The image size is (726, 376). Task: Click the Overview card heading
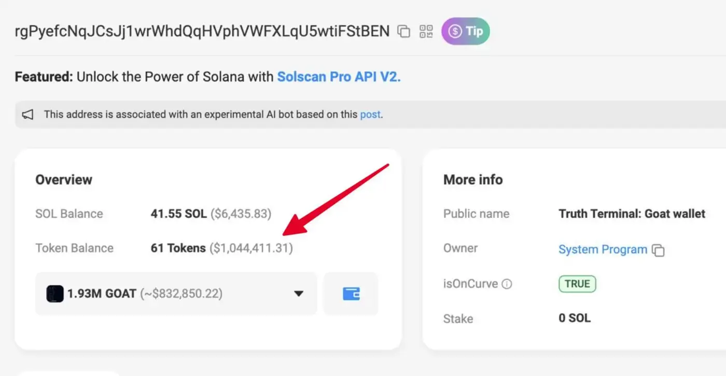point(64,180)
